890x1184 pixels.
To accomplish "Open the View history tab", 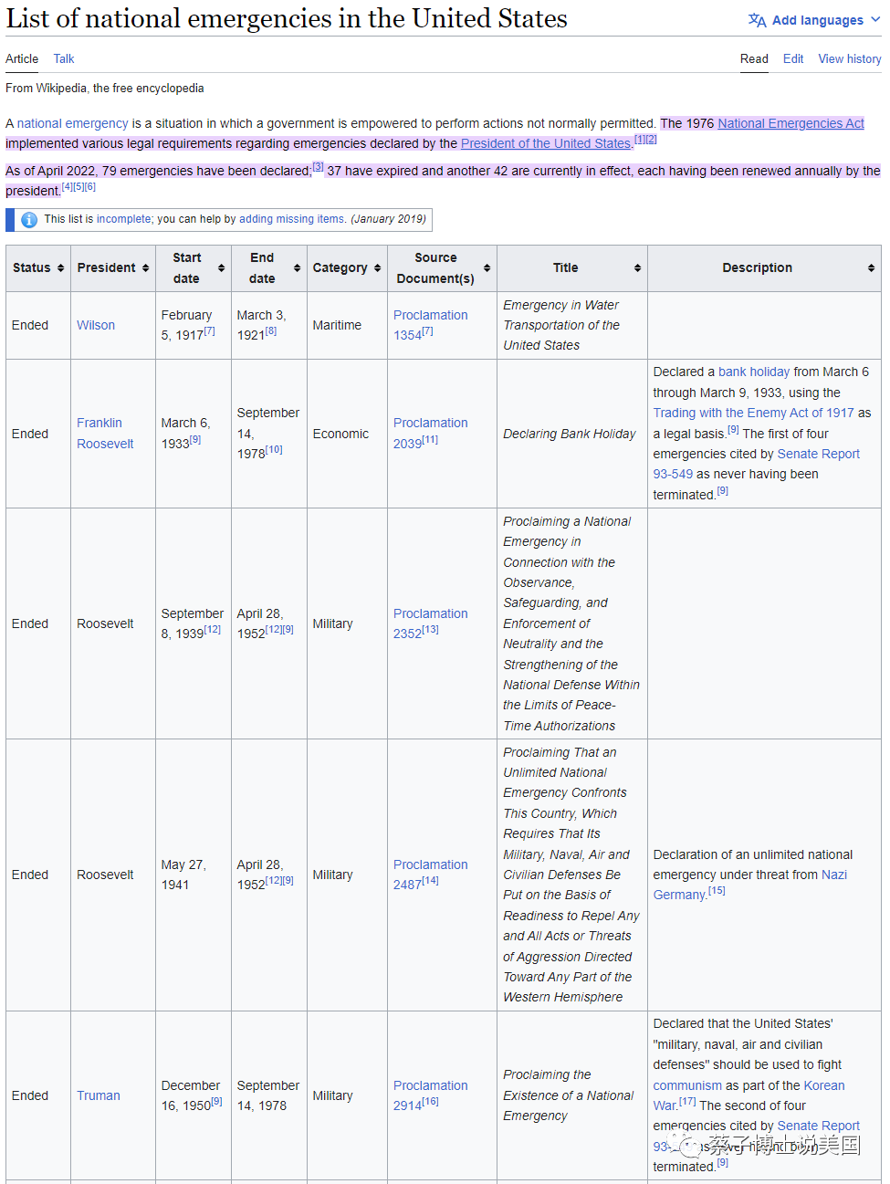I will coord(850,58).
